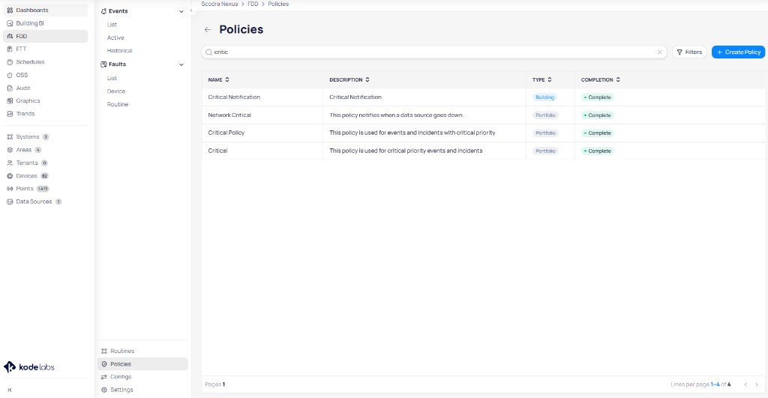The image size is (768, 398).
Task: Open Historical events
Action: pyautogui.click(x=119, y=51)
